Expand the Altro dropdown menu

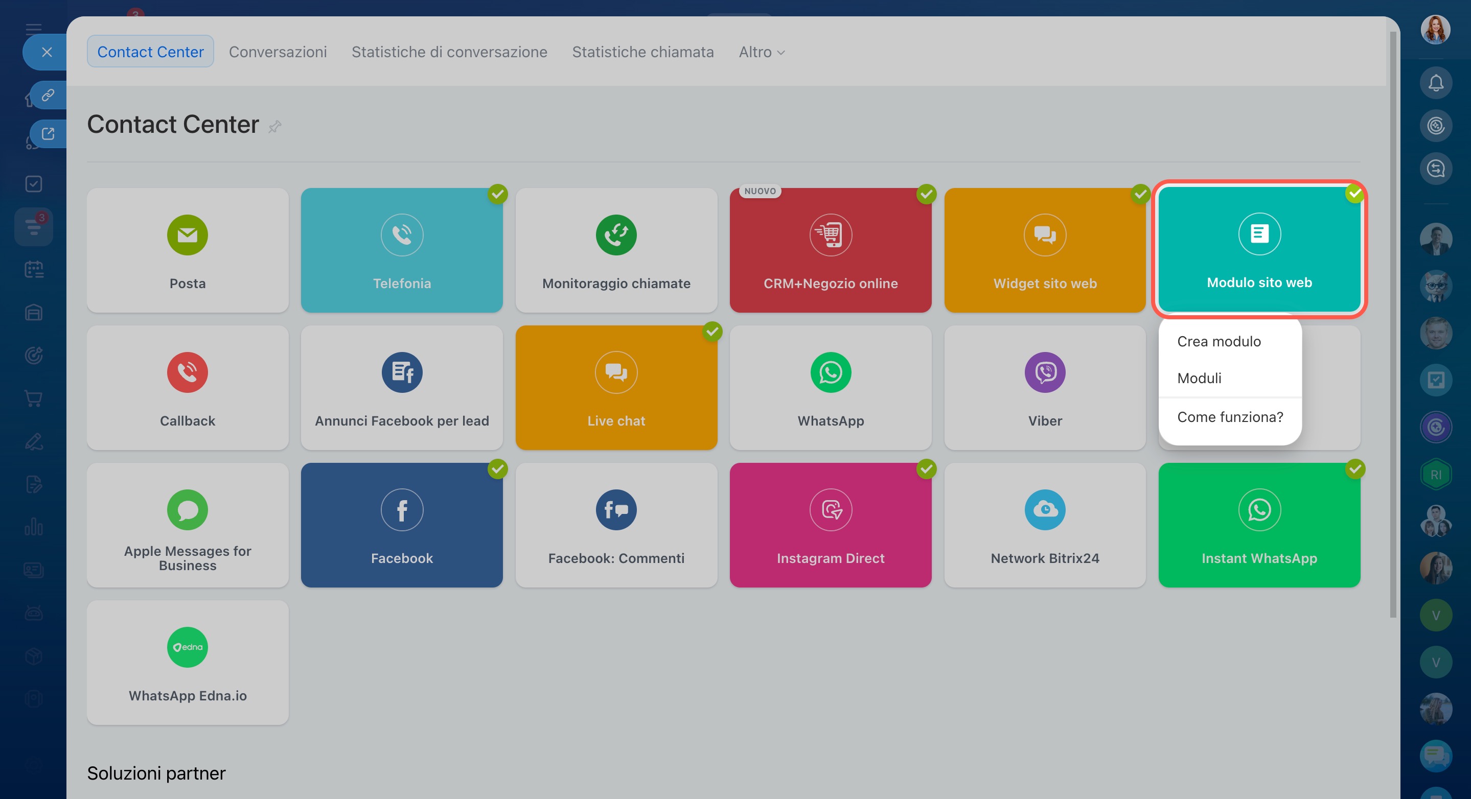pos(761,52)
